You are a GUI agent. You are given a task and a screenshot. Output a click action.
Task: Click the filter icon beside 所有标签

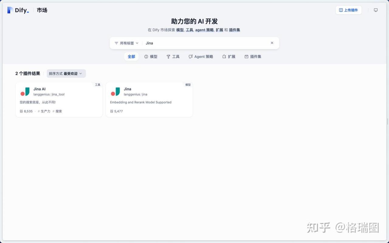[x=116, y=43]
